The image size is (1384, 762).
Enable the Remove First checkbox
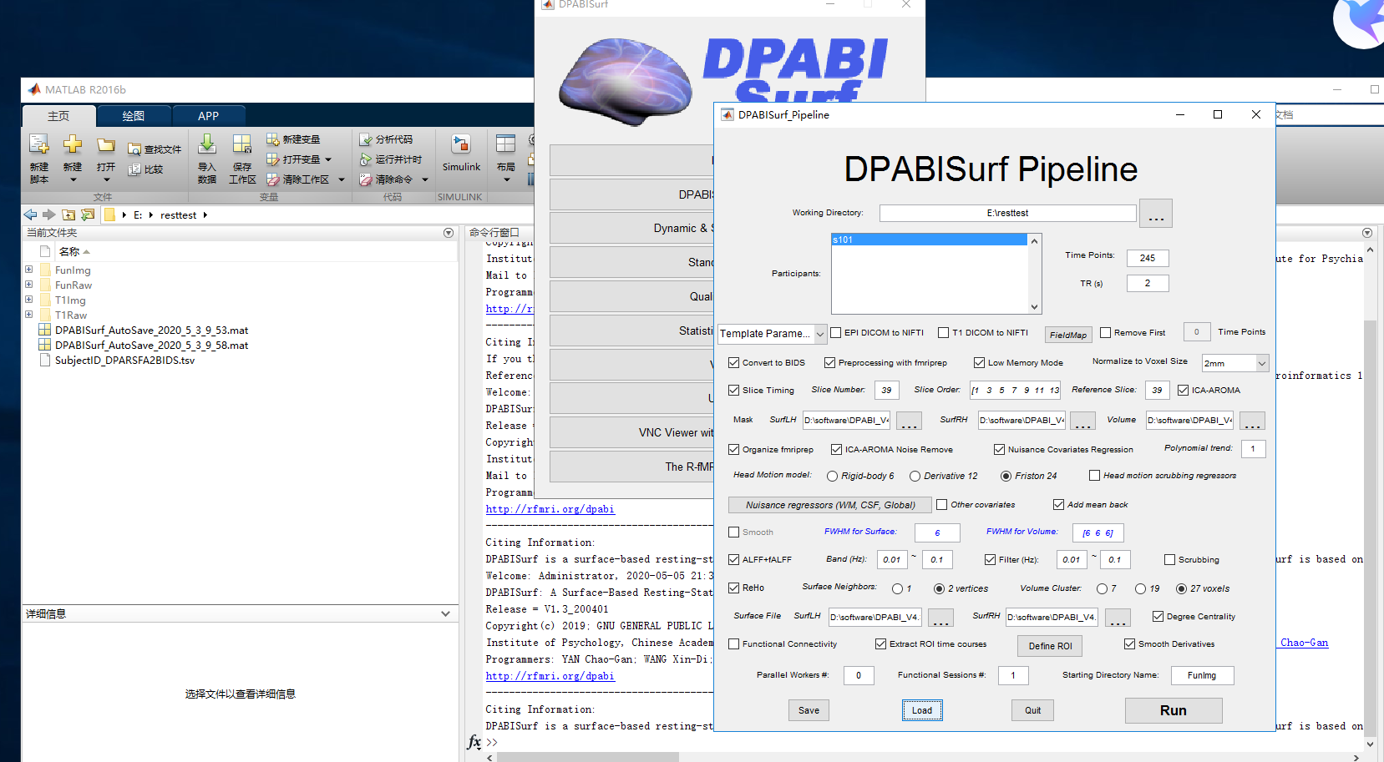click(x=1105, y=332)
